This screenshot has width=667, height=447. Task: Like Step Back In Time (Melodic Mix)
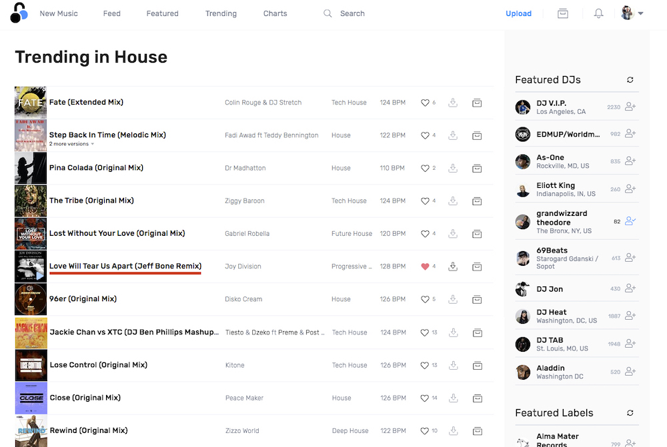click(424, 135)
